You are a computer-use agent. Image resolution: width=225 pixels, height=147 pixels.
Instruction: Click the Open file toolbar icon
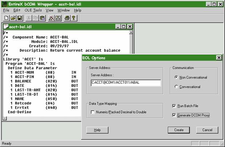(13, 18)
